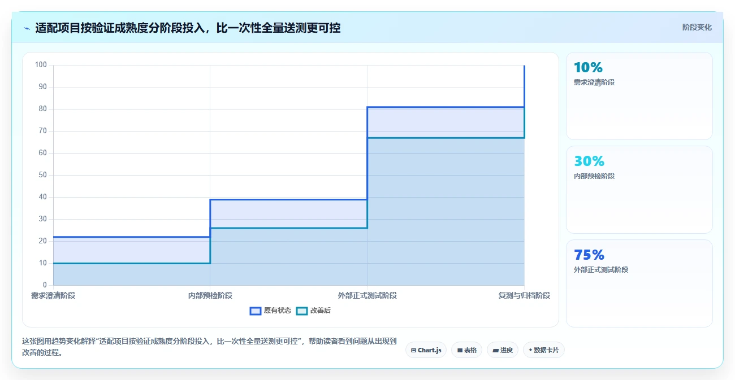Click the Chart.js tag
The width and height of the screenshot is (735, 380).
[426, 350]
